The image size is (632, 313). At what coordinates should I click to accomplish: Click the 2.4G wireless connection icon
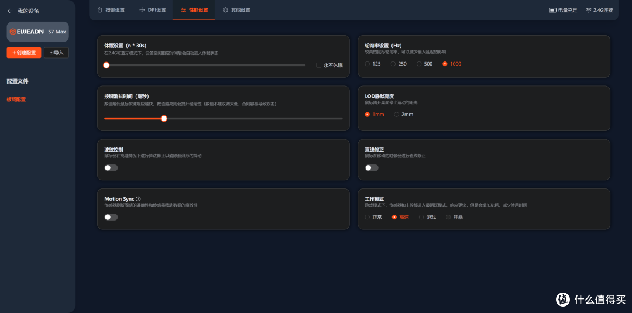click(x=589, y=10)
